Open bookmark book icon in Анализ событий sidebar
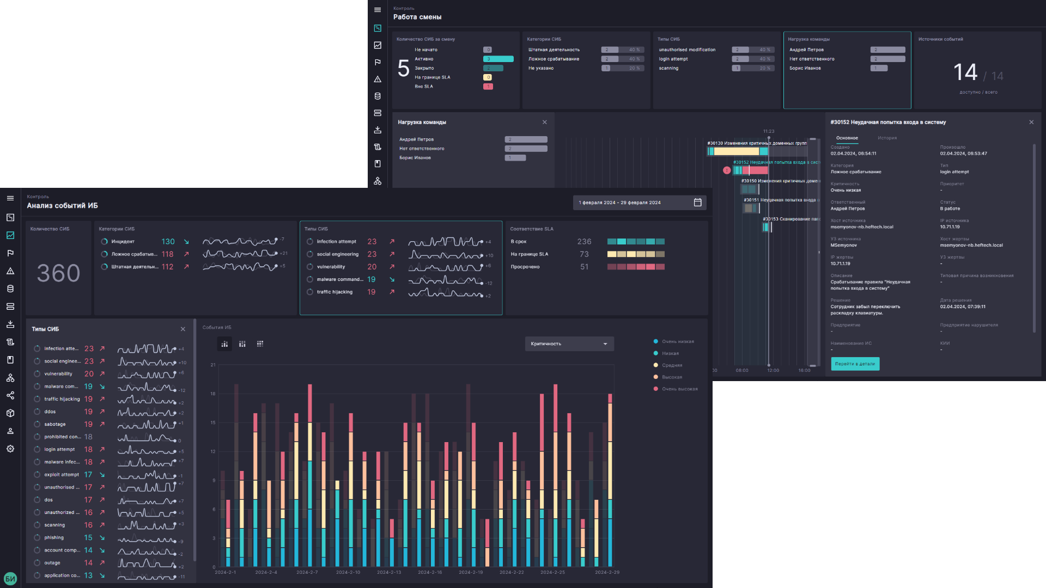Screen dimensions: 1046x588 10,360
